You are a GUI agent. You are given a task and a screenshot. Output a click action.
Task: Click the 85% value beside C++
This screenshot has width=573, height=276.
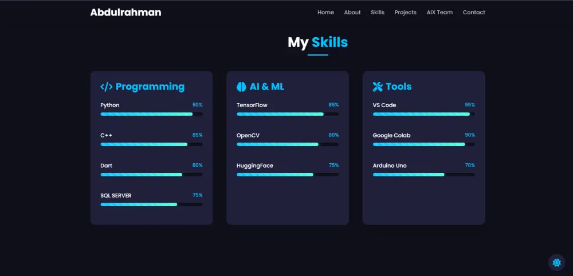pyautogui.click(x=197, y=135)
